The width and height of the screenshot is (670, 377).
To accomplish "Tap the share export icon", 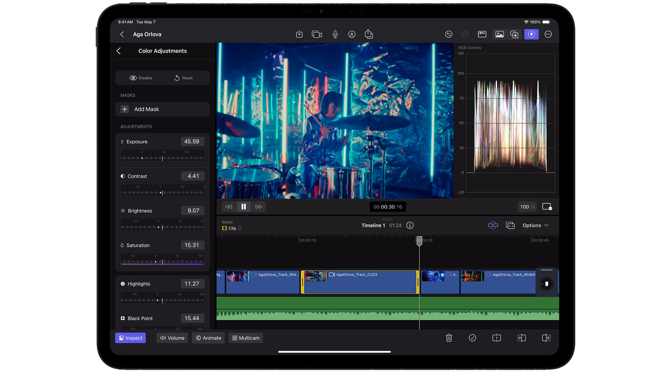I will pyautogui.click(x=368, y=34).
